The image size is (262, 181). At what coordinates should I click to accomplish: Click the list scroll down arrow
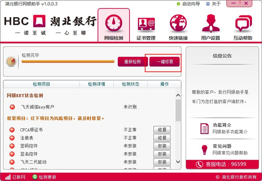(x=178, y=162)
